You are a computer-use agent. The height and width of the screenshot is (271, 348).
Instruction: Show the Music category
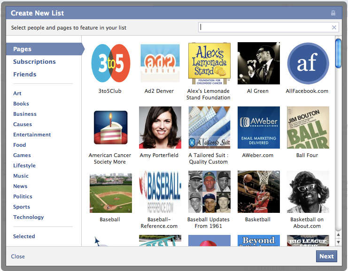(x=21, y=176)
